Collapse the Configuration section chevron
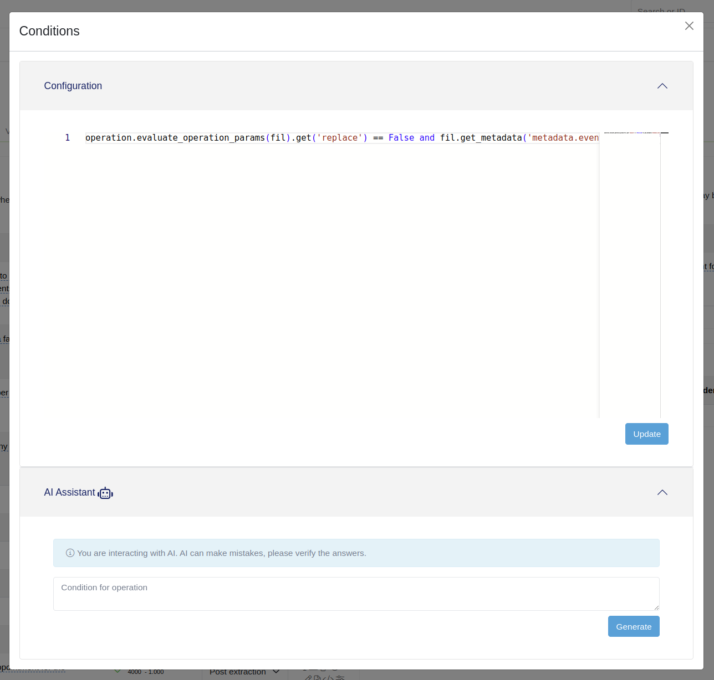714x680 pixels. 662,86
